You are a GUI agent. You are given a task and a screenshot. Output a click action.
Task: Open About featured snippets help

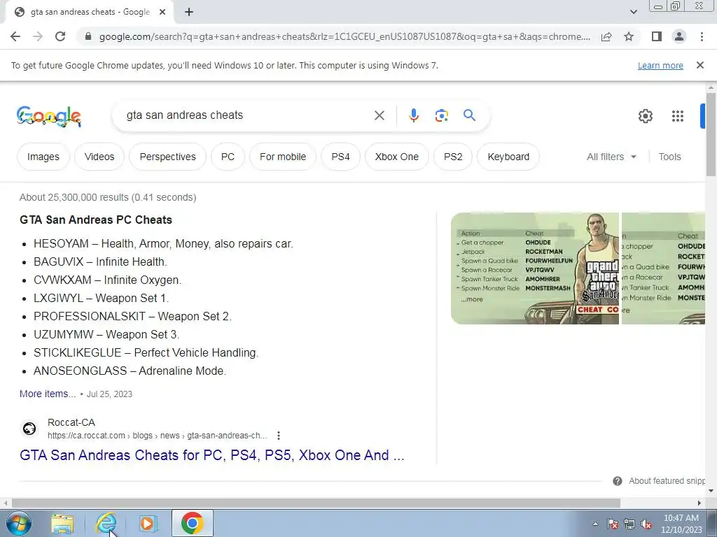tap(659, 481)
